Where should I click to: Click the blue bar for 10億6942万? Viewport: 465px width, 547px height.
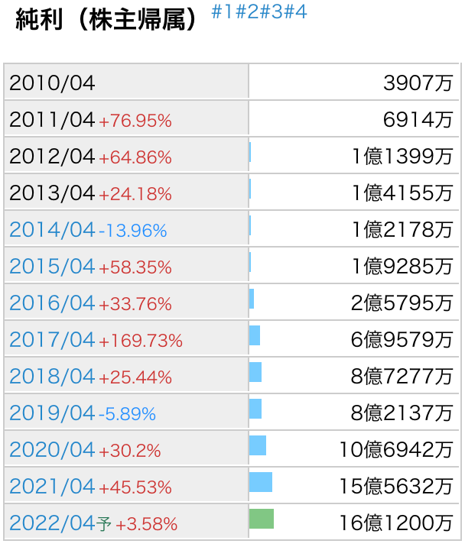point(258,445)
